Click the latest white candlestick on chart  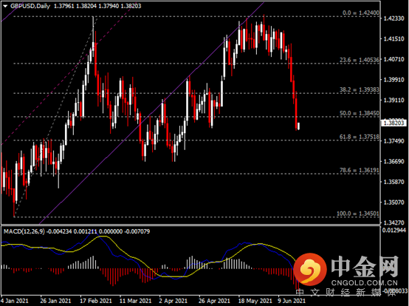(298, 126)
